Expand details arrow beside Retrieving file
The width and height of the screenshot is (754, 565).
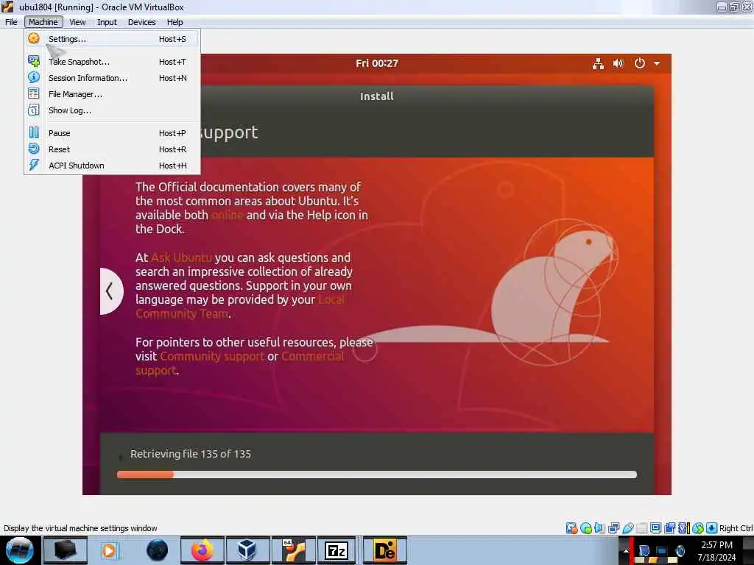click(x=120, y=455)
